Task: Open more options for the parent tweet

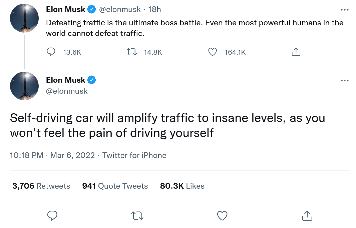Action: coord(344,10)
